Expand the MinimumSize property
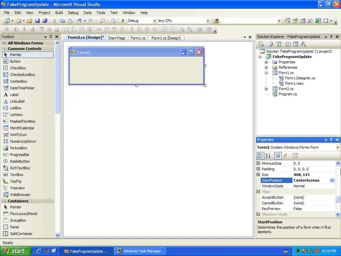Viewport: 341px width, 256px height. tap(258, 163)
